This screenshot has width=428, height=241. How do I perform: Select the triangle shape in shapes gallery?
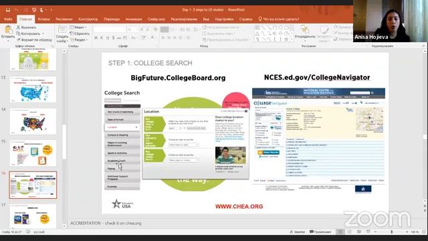point(257,33)
